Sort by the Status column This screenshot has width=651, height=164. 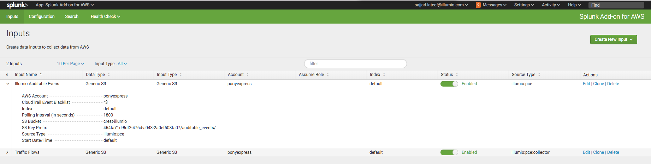pyautogui.click(x=449, y=75)
